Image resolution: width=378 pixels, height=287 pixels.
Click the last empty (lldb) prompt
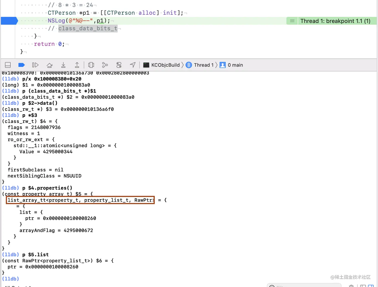coord(10,279)
